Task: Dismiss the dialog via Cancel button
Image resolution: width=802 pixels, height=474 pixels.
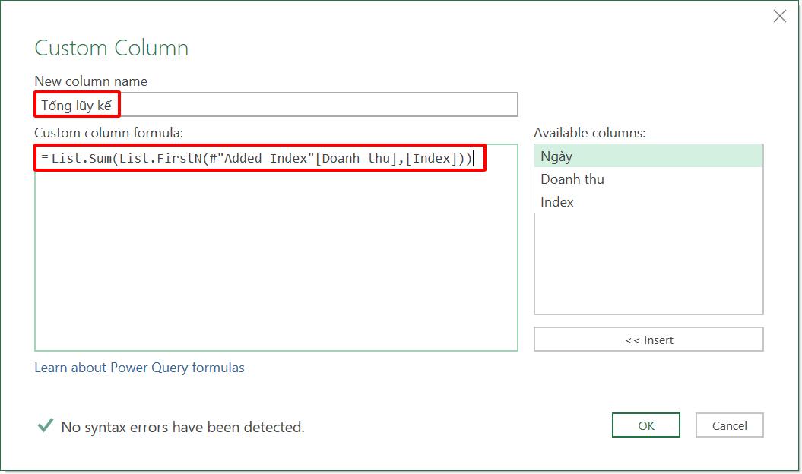Action: pyautogui.click(x=729, y=425)
